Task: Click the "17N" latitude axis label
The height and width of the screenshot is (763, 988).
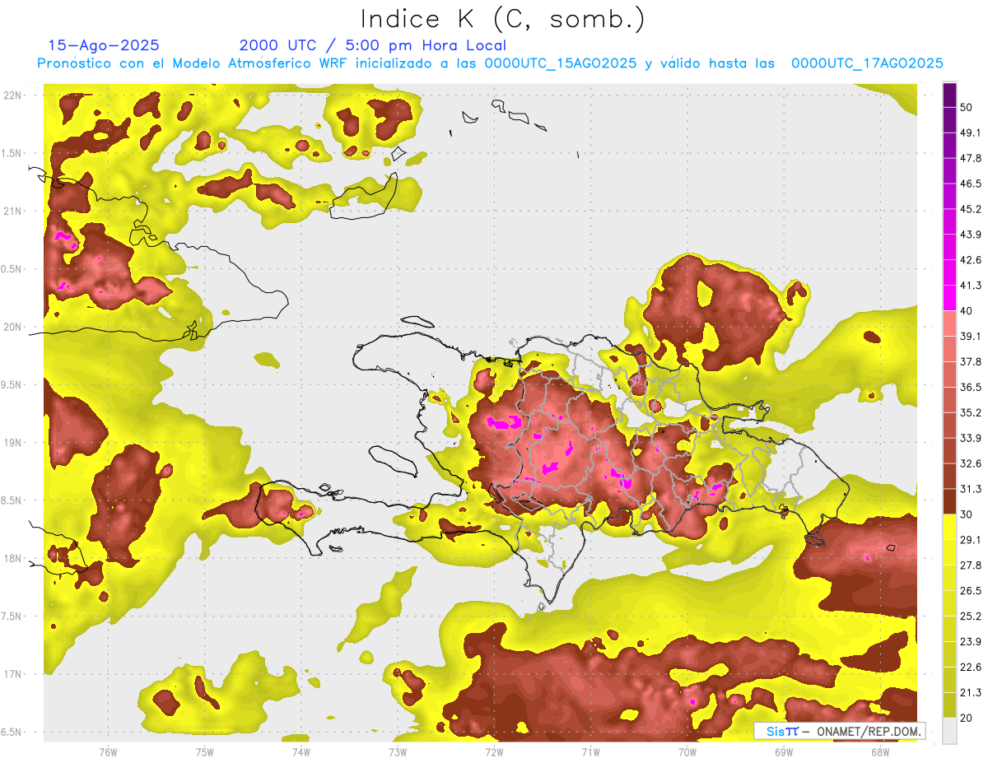Action: coord(12,674)
